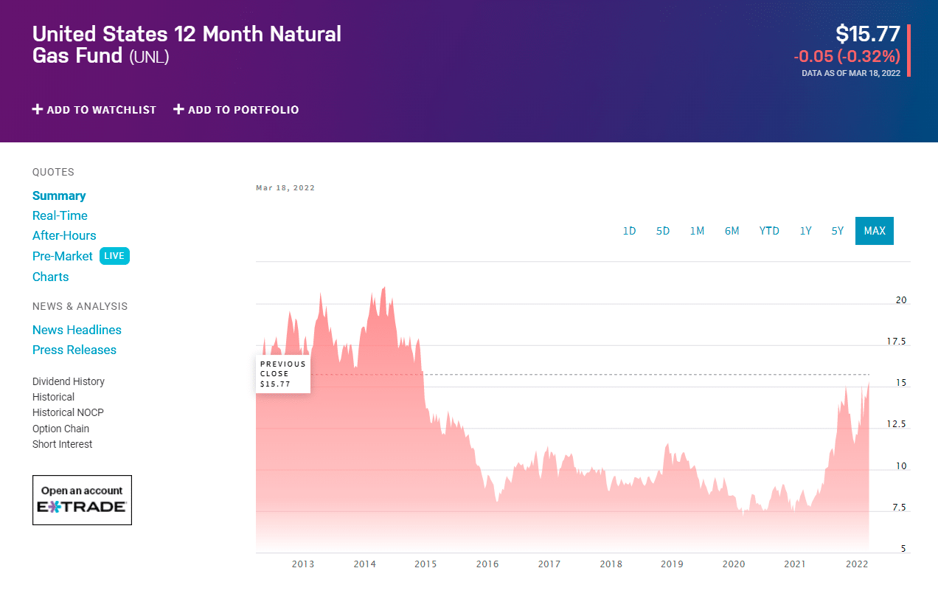Click the plus icon beside Add to Watchlist
Screen dimensions: 938x599
(38, 109)
